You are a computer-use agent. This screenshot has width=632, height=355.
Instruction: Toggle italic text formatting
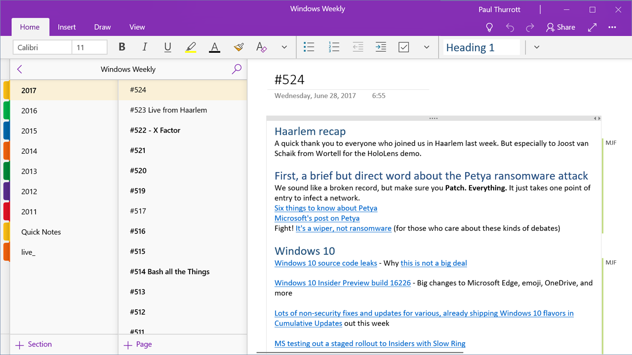tap(145, 47)
